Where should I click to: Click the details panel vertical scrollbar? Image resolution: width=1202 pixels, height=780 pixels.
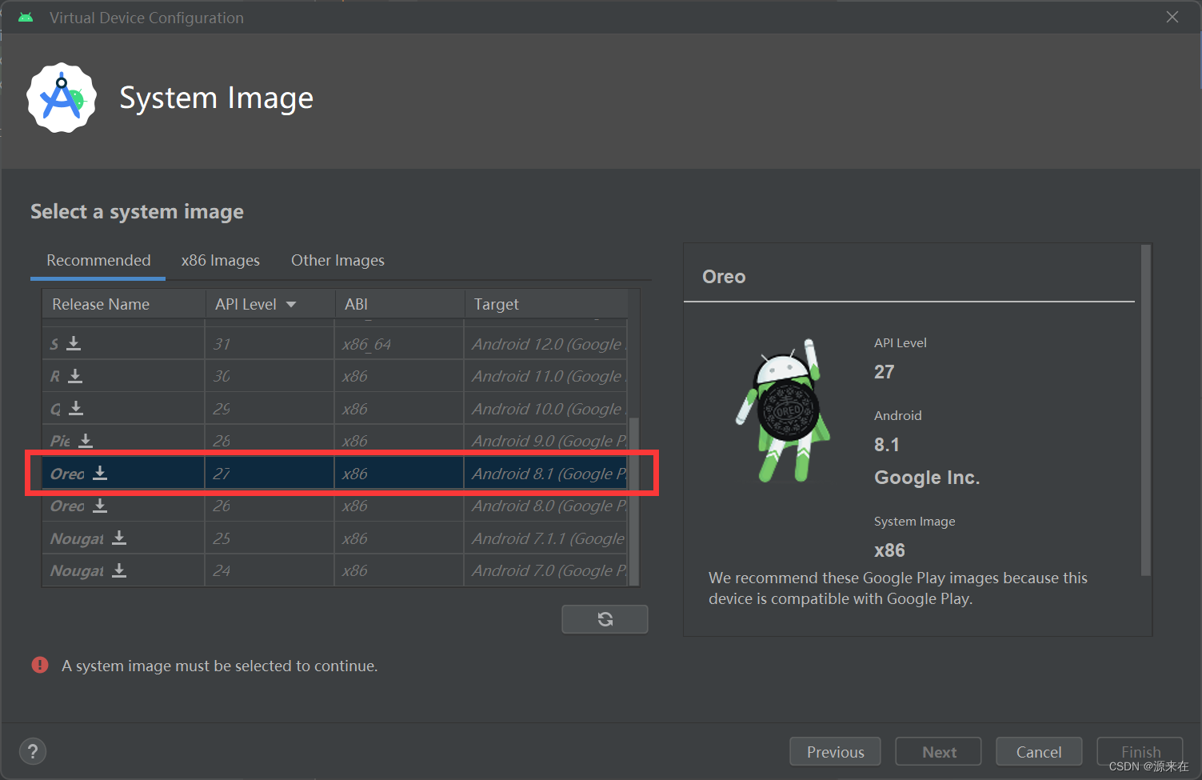coord(1146,410)
